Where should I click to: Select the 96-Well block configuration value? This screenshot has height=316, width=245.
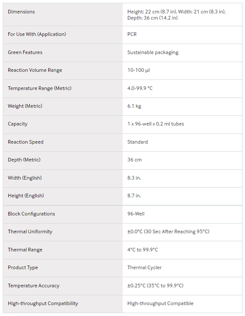[136, 214]
